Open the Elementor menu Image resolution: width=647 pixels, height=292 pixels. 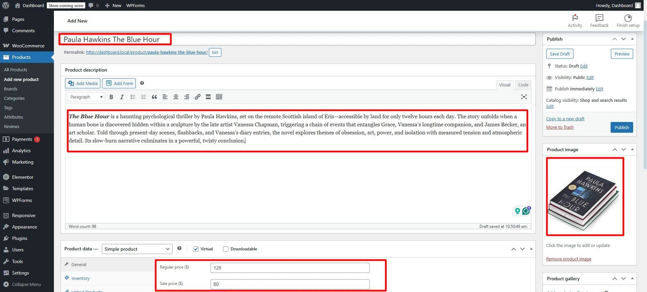click(x=27, y=177)
